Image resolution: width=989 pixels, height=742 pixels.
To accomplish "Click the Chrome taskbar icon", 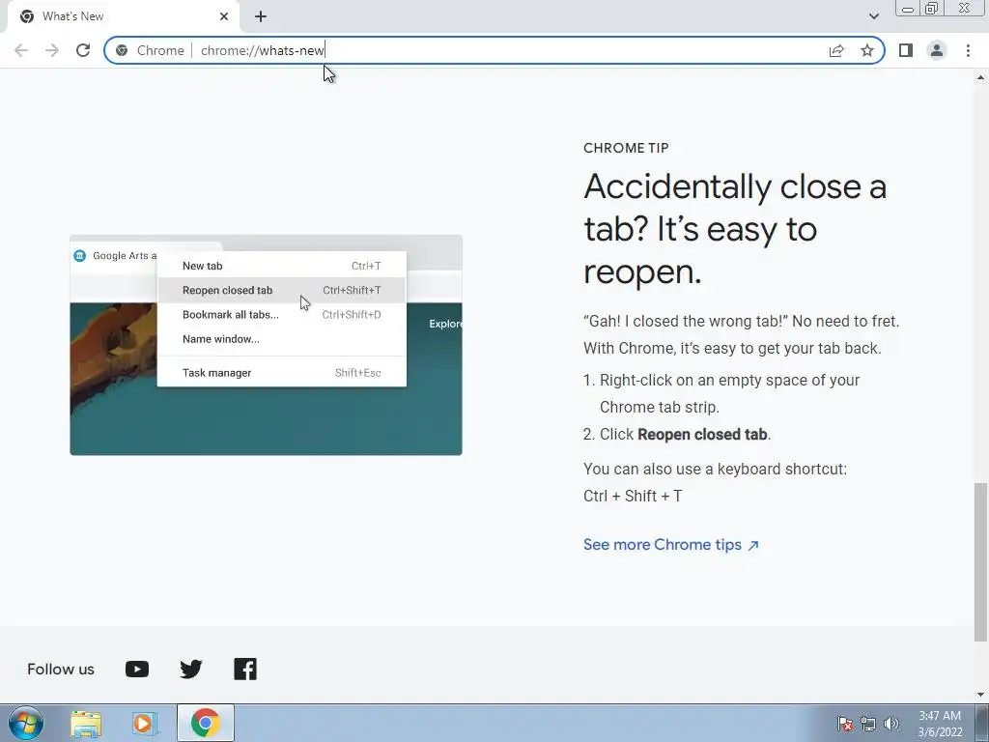I will pyautogui.click(x=206, y=723).
